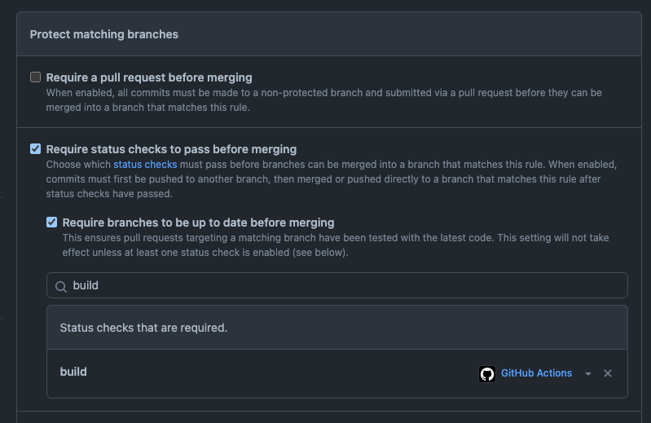651x423 pixels.
Task: Click the pull request rule description text
Action: pos(323,100)
